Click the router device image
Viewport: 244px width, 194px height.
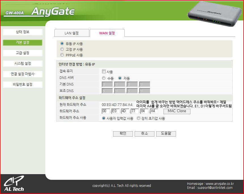214,14
